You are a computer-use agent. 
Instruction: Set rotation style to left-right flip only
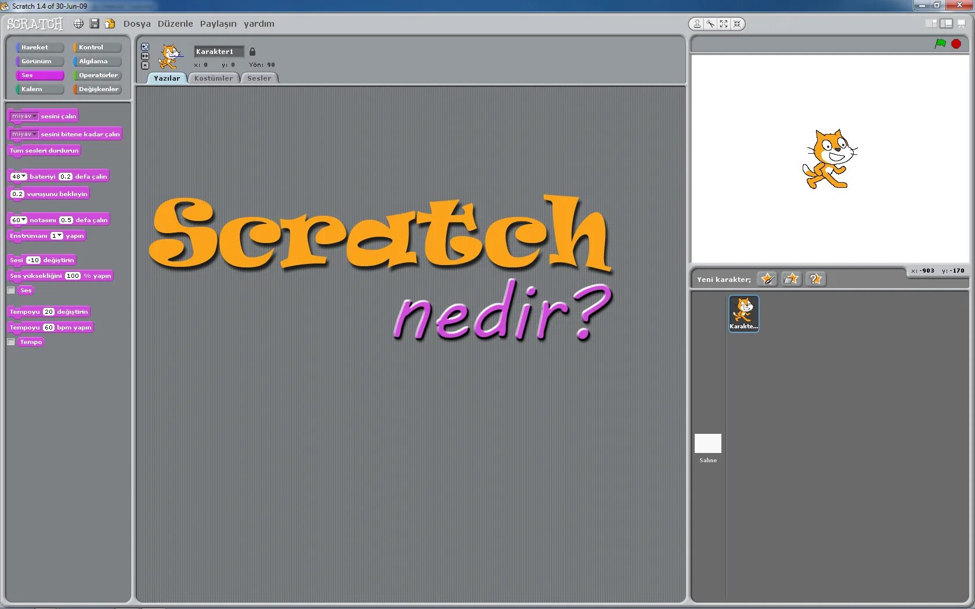tap(145, 56)
